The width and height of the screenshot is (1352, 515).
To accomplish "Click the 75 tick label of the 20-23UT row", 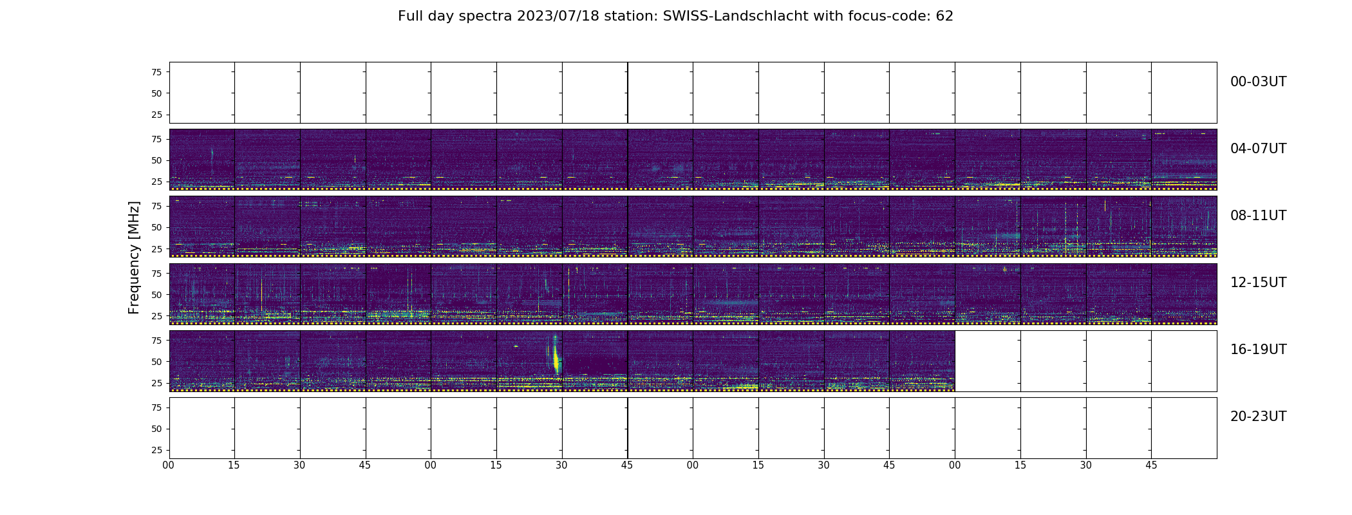I will point(156,407).
